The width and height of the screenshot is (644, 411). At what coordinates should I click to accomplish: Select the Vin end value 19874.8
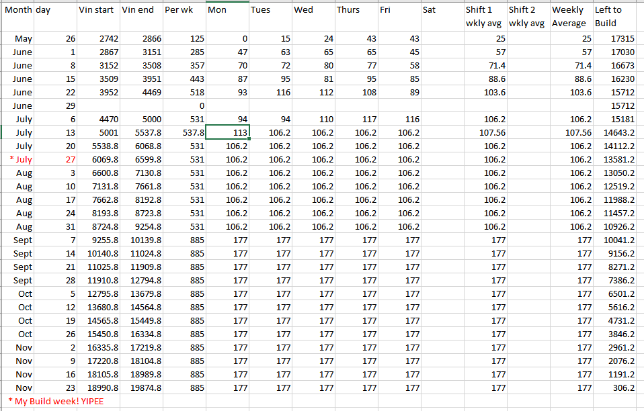coord(141,387)
